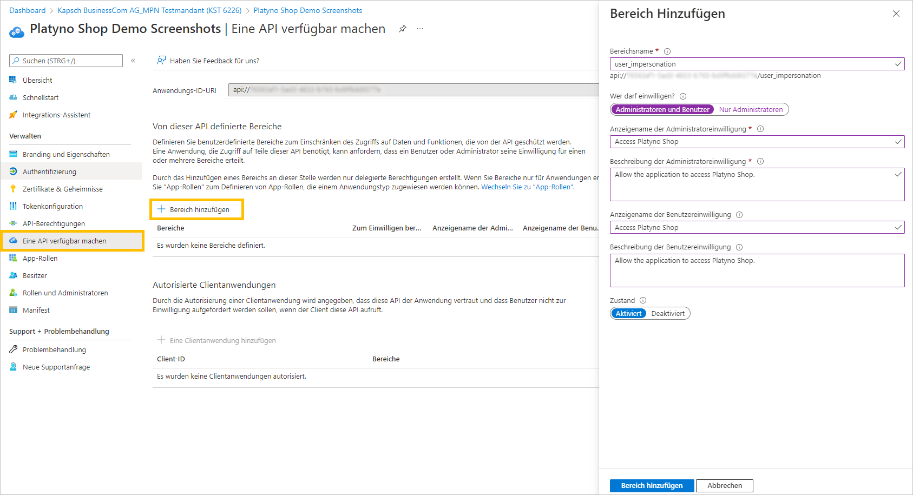This screenshot has width=913, height=495.
Task: Click the Integrations-Assistent rocket icon
Action: point(13,115)
